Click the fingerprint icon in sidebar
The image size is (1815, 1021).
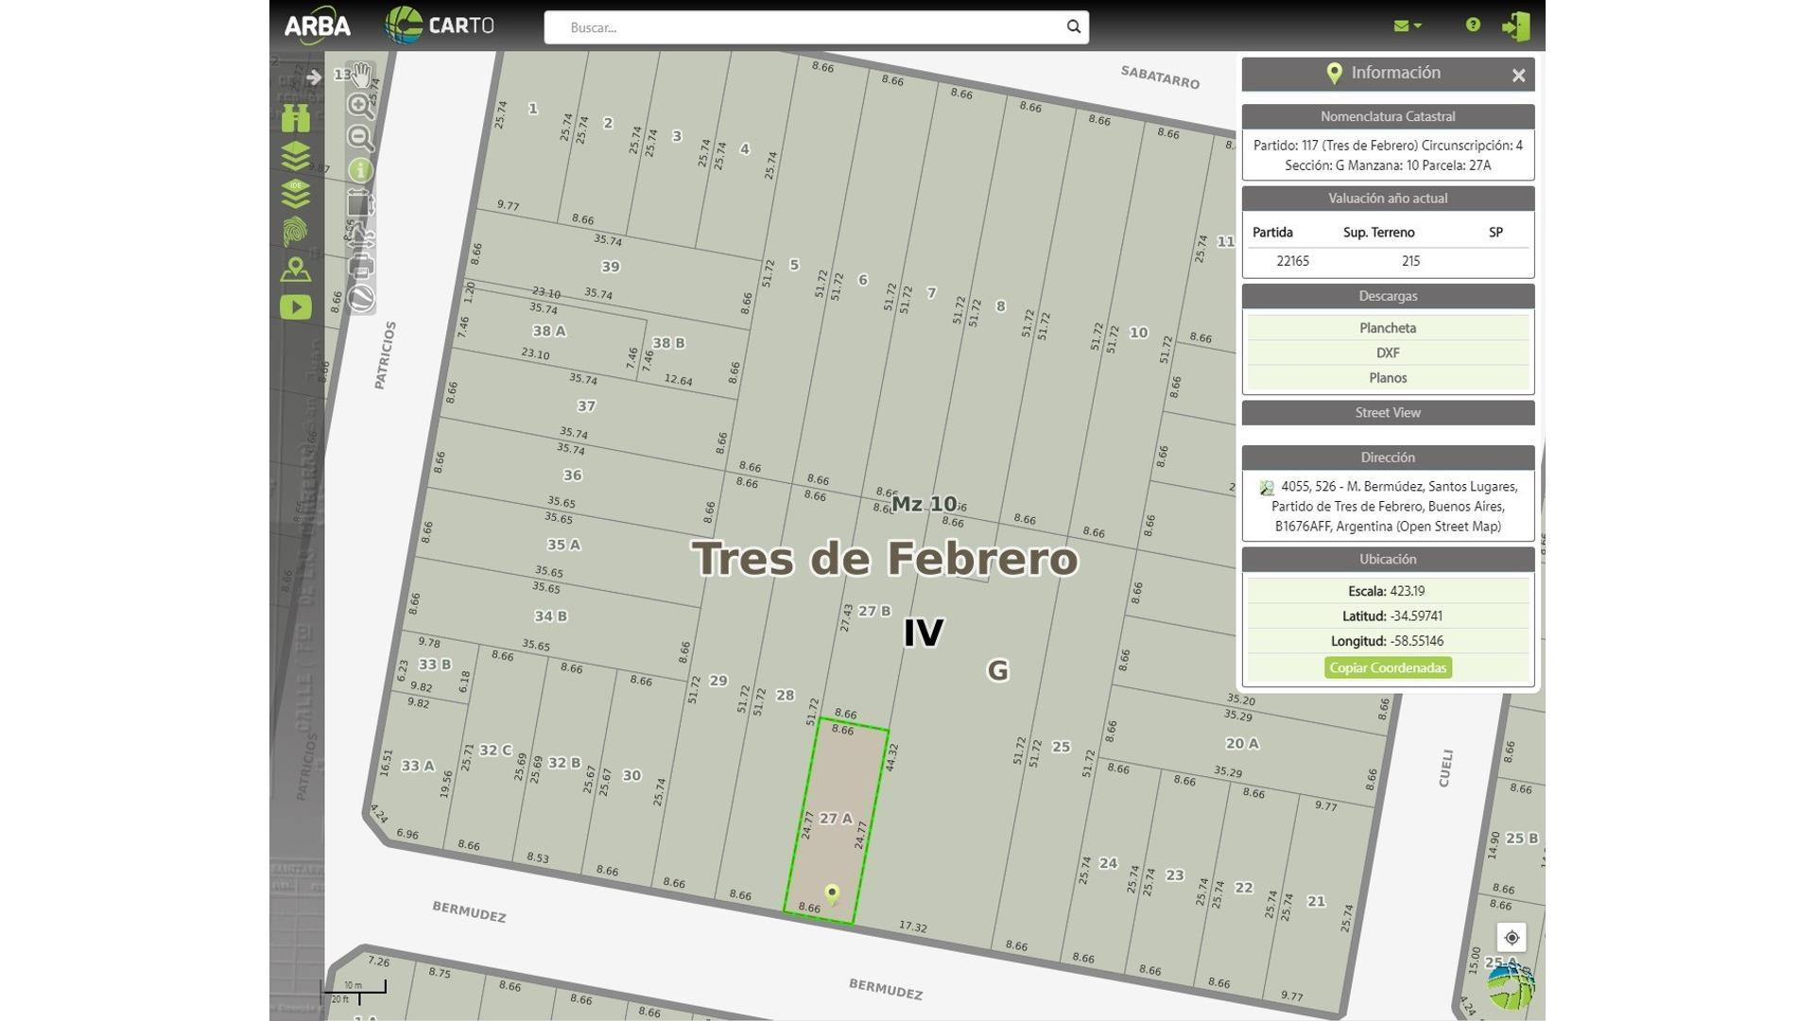[x=296, y=232]
